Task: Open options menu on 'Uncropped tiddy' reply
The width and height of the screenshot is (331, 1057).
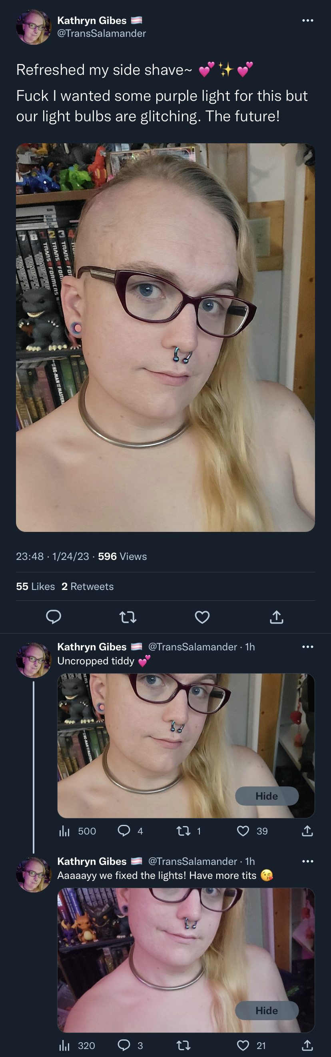Action: click(308, 647)
